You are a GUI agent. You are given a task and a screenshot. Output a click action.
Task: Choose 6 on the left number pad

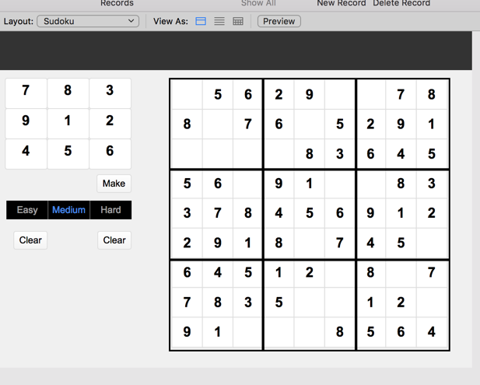click(x=110, y=154)
